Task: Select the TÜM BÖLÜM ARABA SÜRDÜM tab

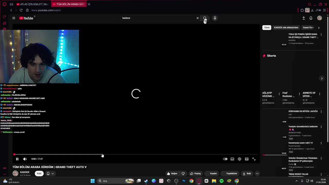Action: (x=69, y=4)
